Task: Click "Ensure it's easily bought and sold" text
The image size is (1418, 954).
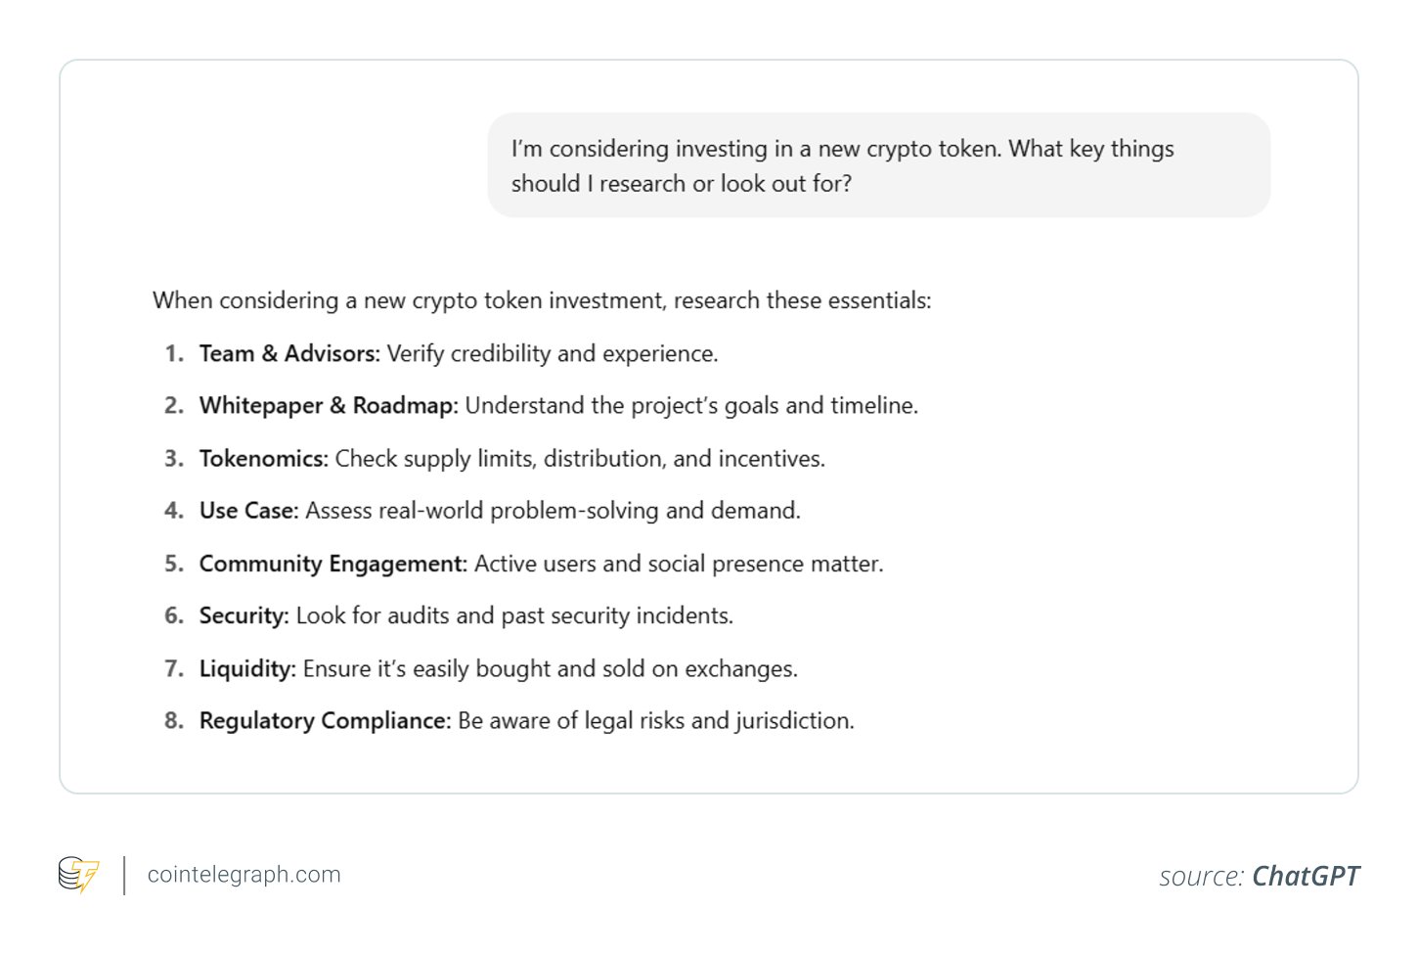Action: coord(550,668)
